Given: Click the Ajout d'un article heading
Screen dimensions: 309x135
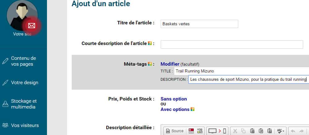Looking at the screenshot, I should (x=101, y=3).
